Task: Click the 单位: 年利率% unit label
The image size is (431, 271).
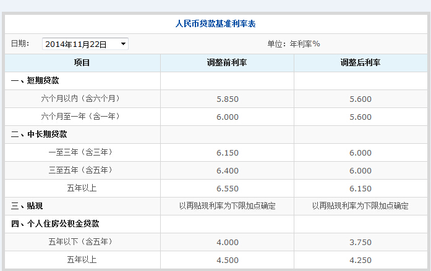Action: pos(293,44)
